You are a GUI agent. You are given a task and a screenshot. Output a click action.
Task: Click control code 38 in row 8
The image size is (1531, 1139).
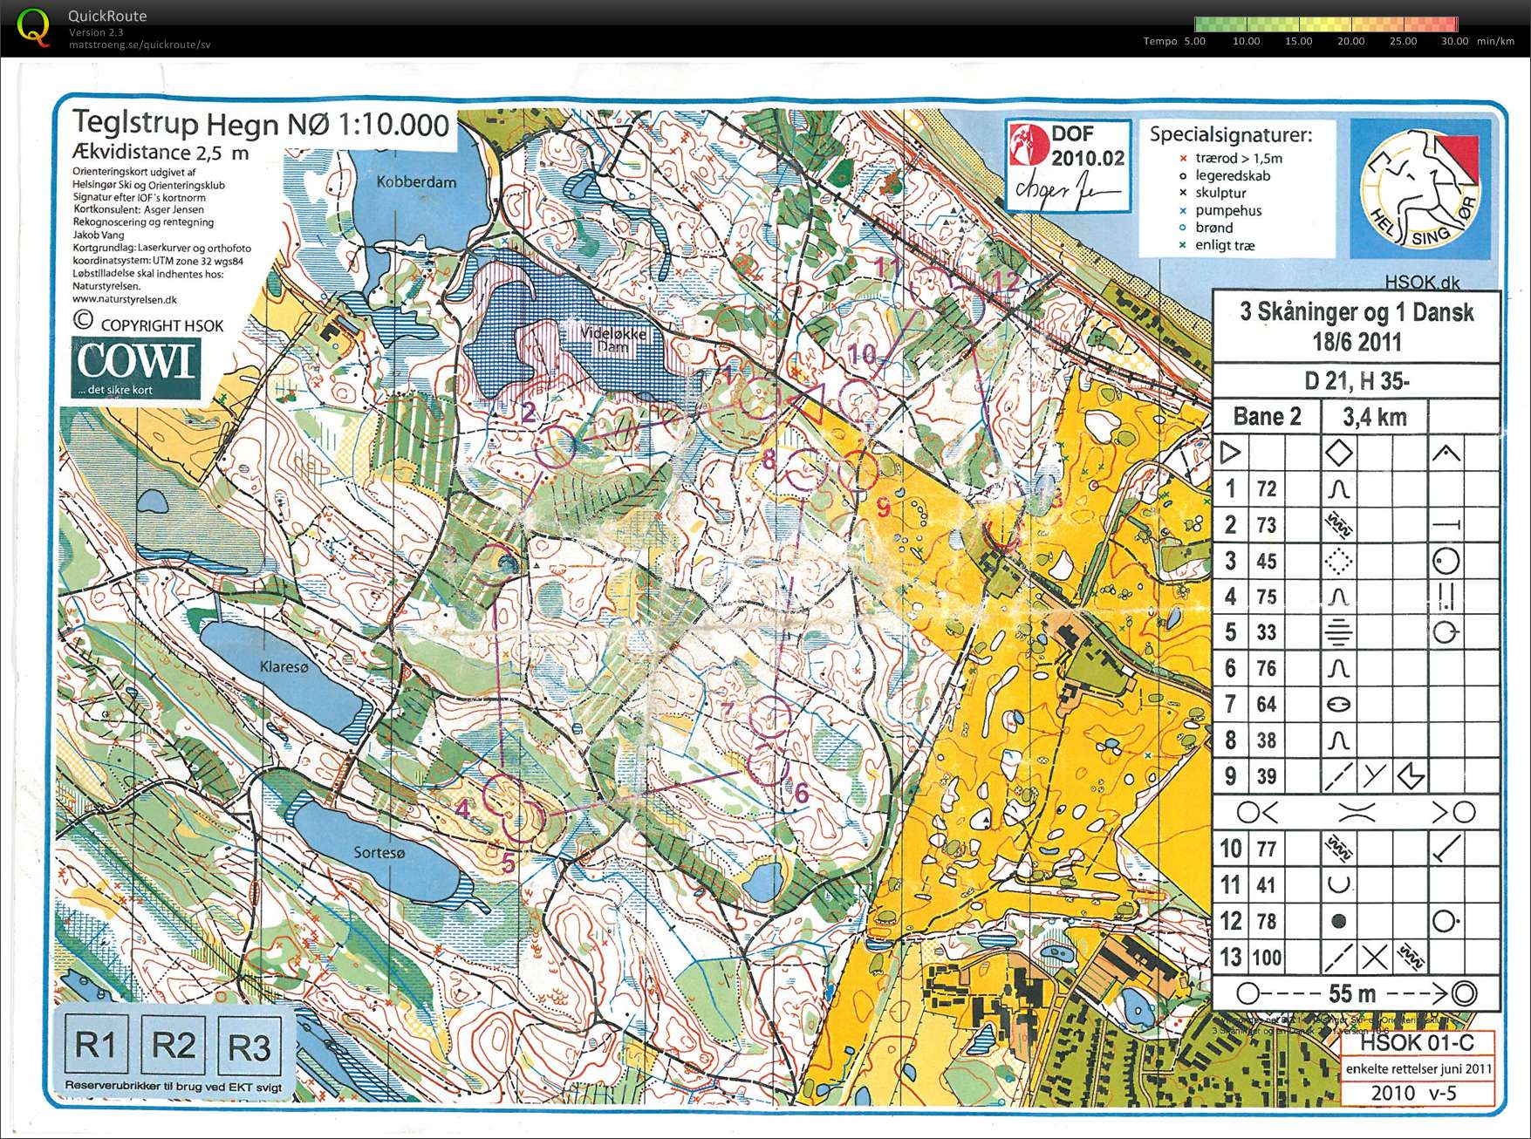pyautogui.click(x=1267, y=740)
